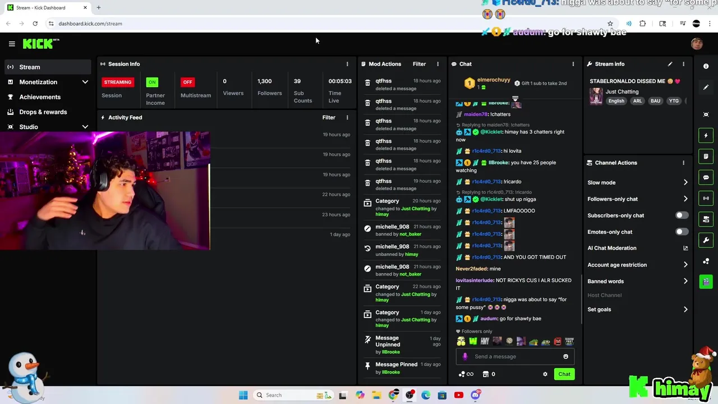Toggle the broadcast signal panel in the right rail
Screen dimensions: 718x404
tap(706, 198)
